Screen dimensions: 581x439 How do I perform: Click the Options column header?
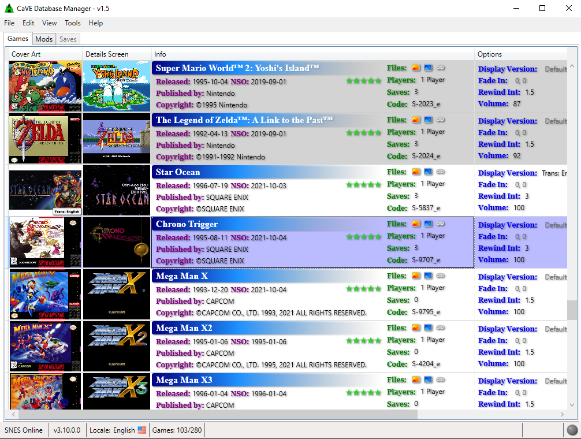point(520,54)
